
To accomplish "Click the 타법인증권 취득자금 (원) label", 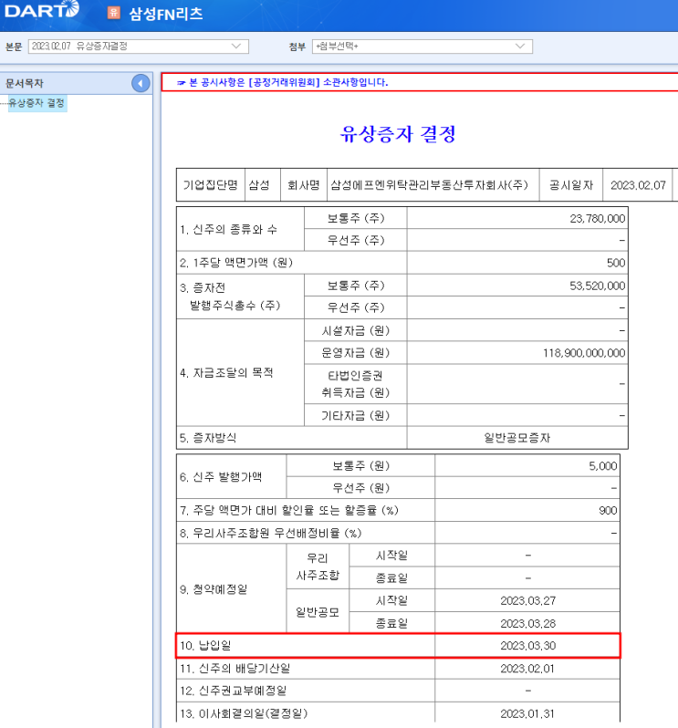I will pyautogui.click(x=355, y=384).
